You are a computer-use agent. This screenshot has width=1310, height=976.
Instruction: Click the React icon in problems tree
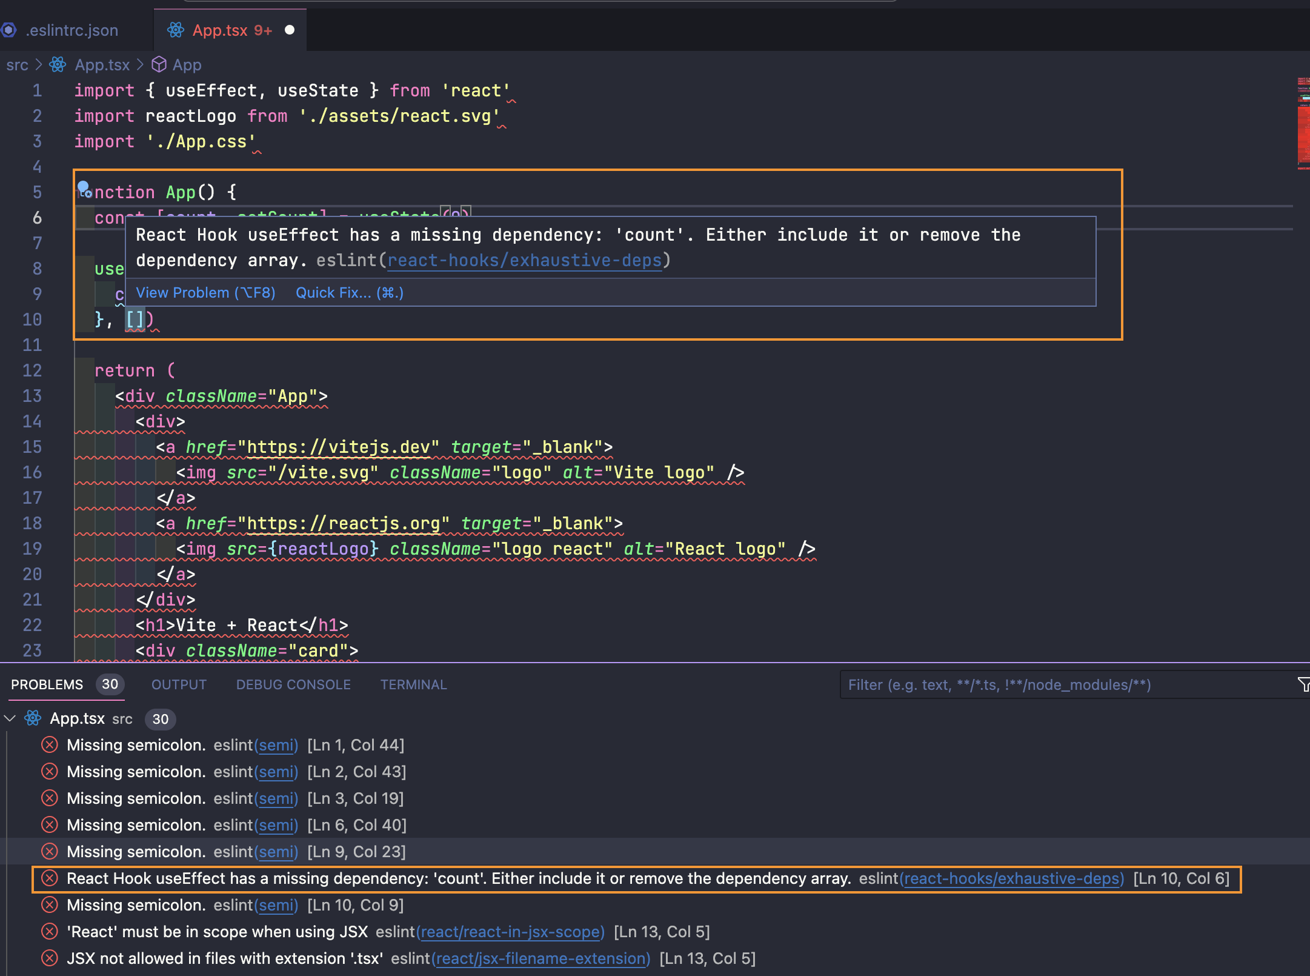tap(33, 718)
